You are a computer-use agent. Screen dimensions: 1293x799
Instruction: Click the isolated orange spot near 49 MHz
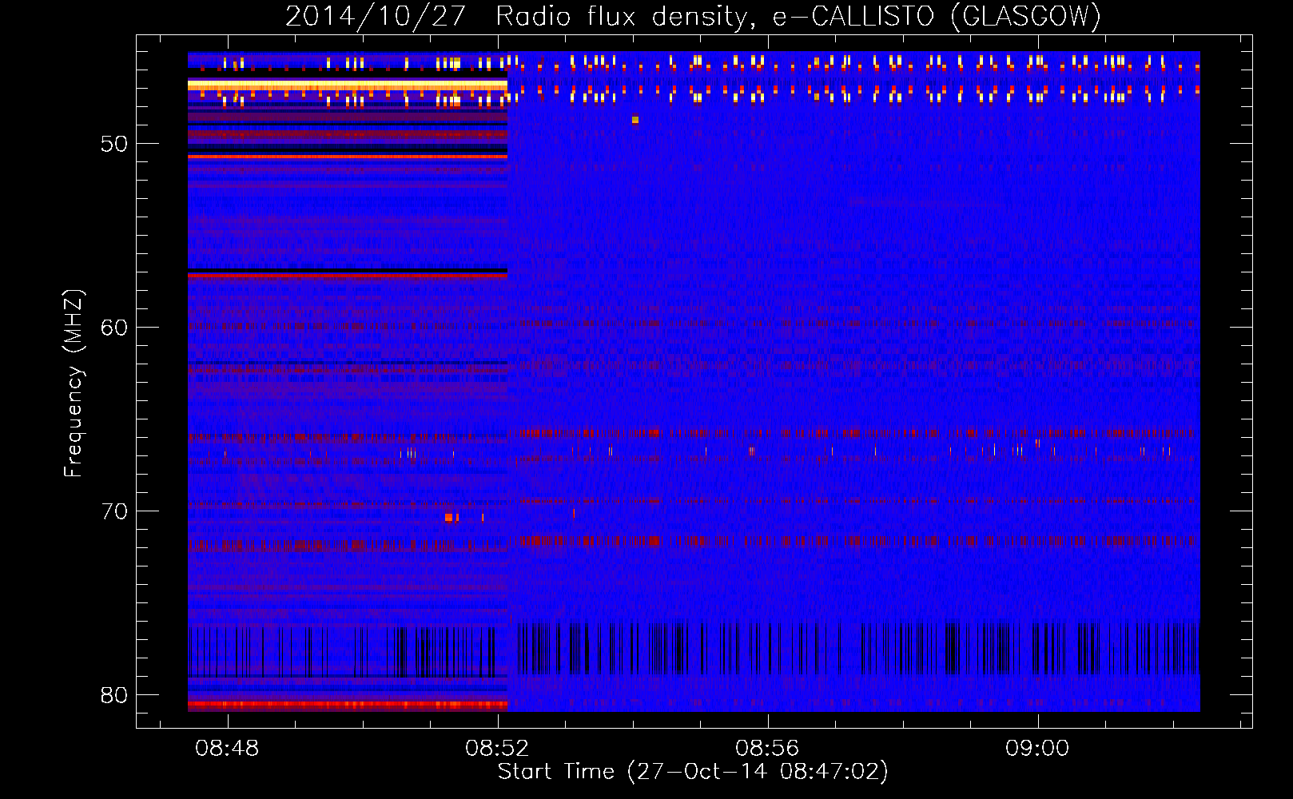[x=635, y=120]
